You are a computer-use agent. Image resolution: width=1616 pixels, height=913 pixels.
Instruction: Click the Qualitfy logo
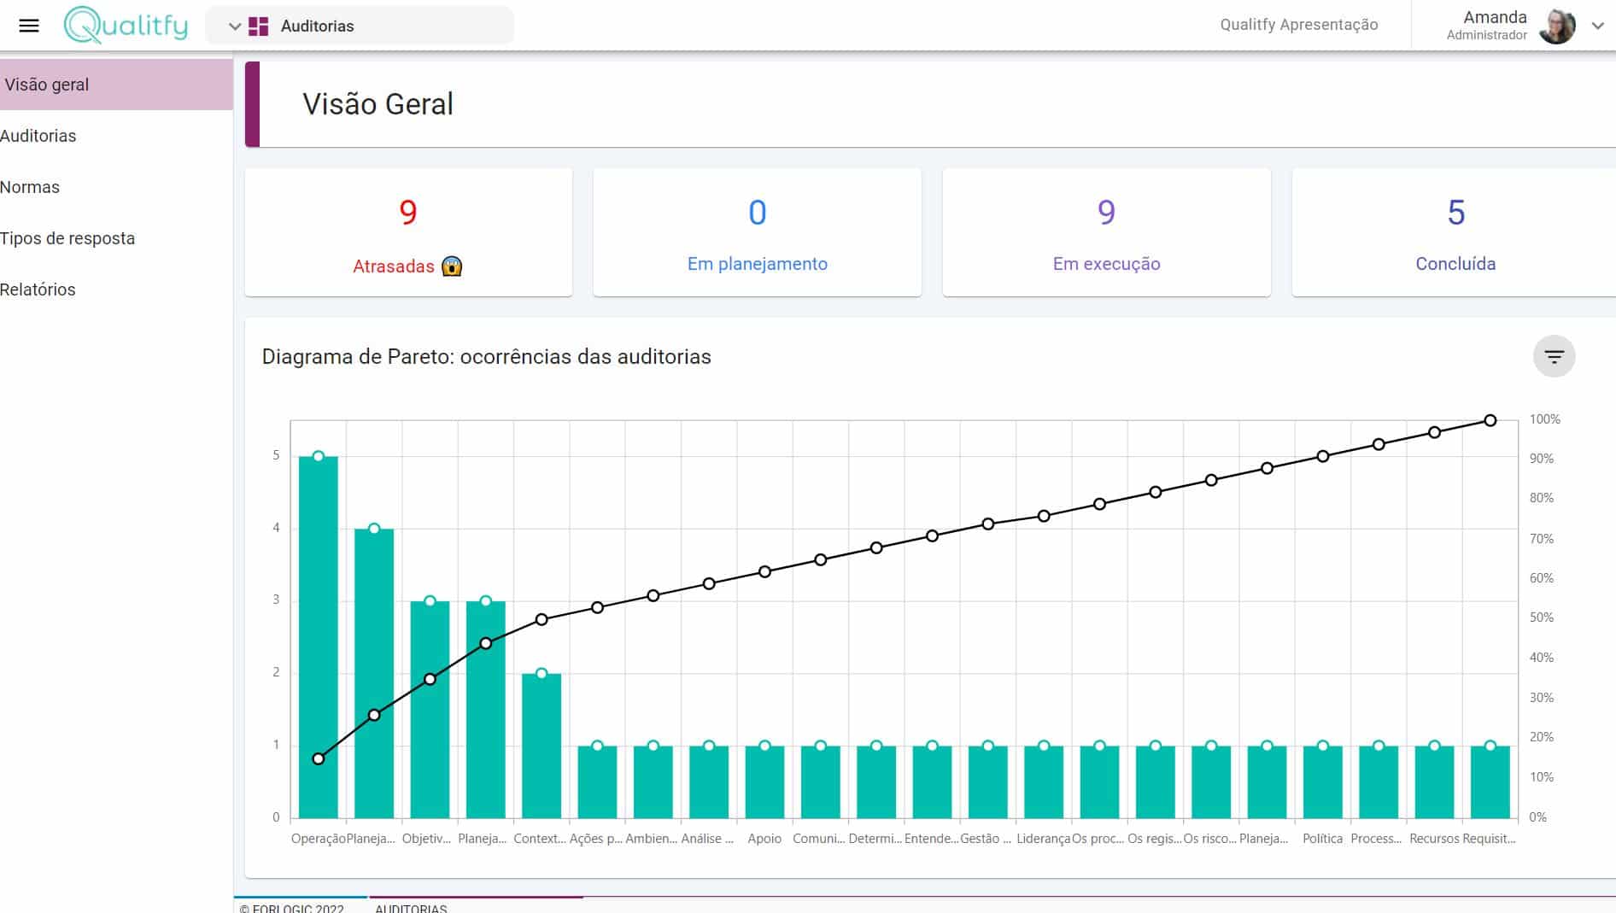[x=126, y=26]
